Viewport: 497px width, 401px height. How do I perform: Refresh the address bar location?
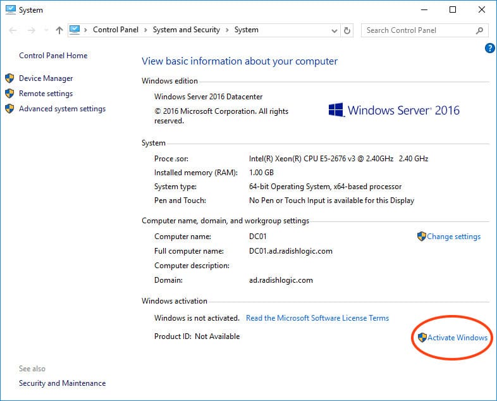click(x=347, y=30)
